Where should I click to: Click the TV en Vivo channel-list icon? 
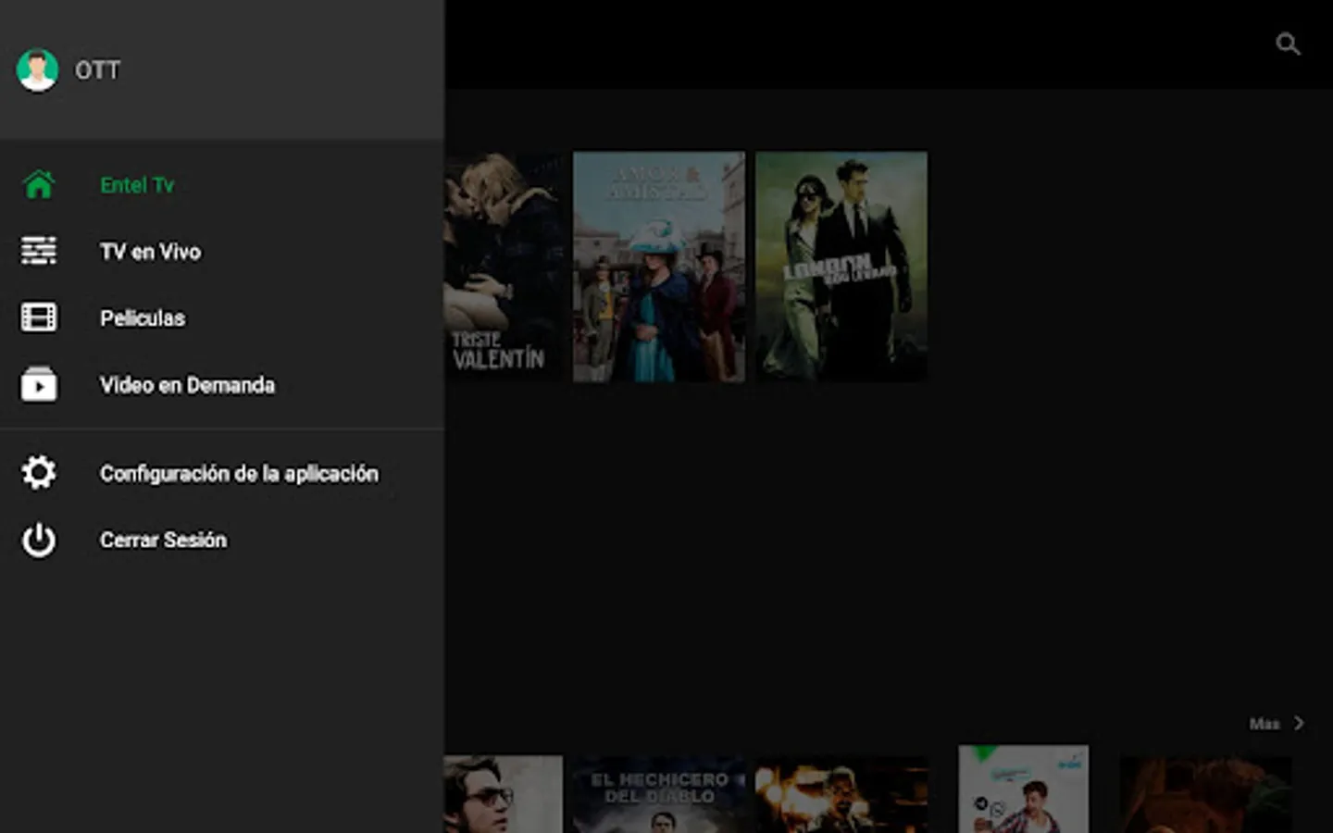point(39,251)
